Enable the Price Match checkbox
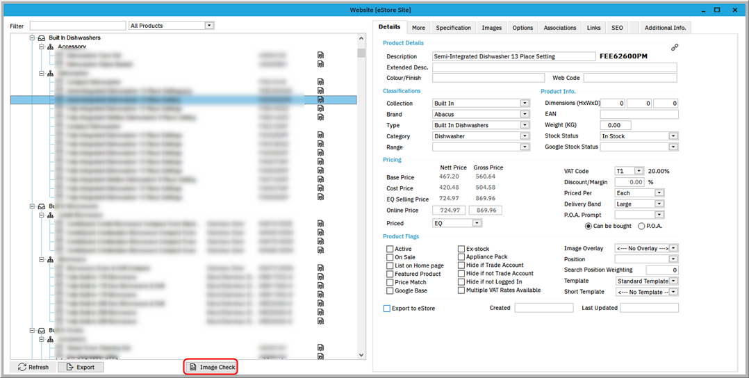The height and width of the screenshot is (378, 749). tap(390, 282)
